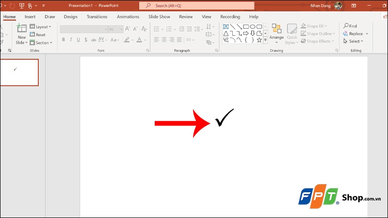The height and width of the screenshot is (218, 388).
Task: Switch to the Draw tab
Action: tap(50, 16)
